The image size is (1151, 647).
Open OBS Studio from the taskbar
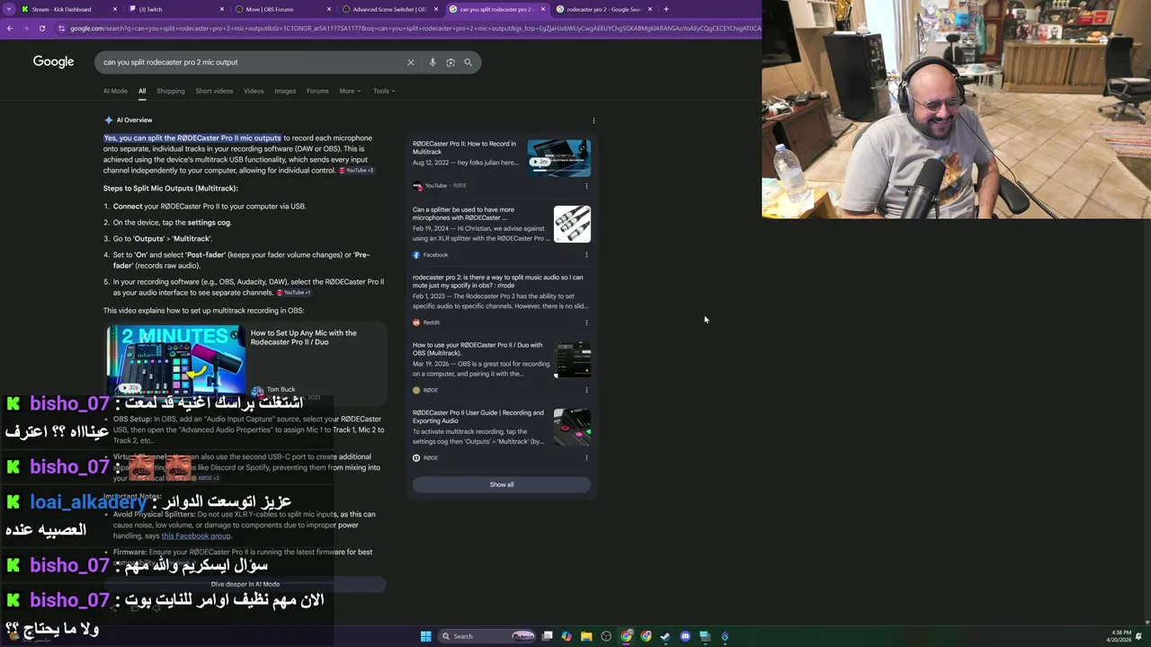coord(606,636)
